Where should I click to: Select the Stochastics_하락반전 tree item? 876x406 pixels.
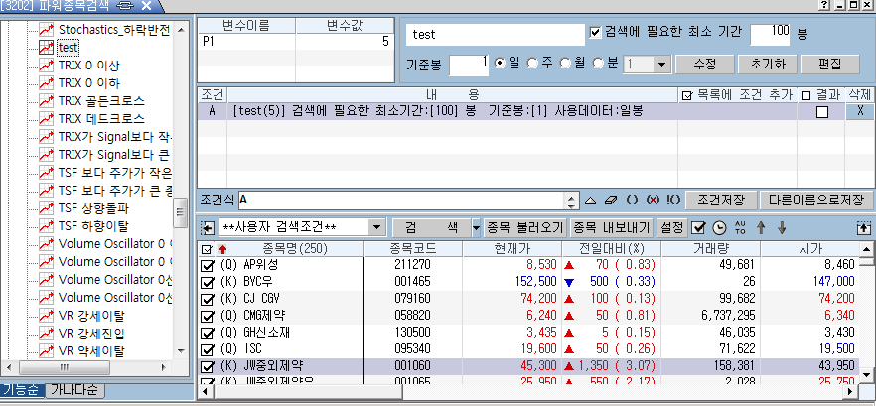[113, 30]
